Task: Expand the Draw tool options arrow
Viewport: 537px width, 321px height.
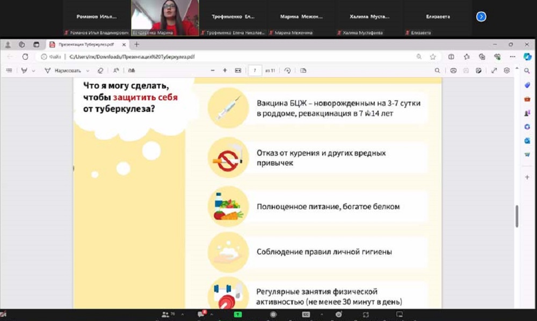Action: pyautogui.click(x=88, y=70)
